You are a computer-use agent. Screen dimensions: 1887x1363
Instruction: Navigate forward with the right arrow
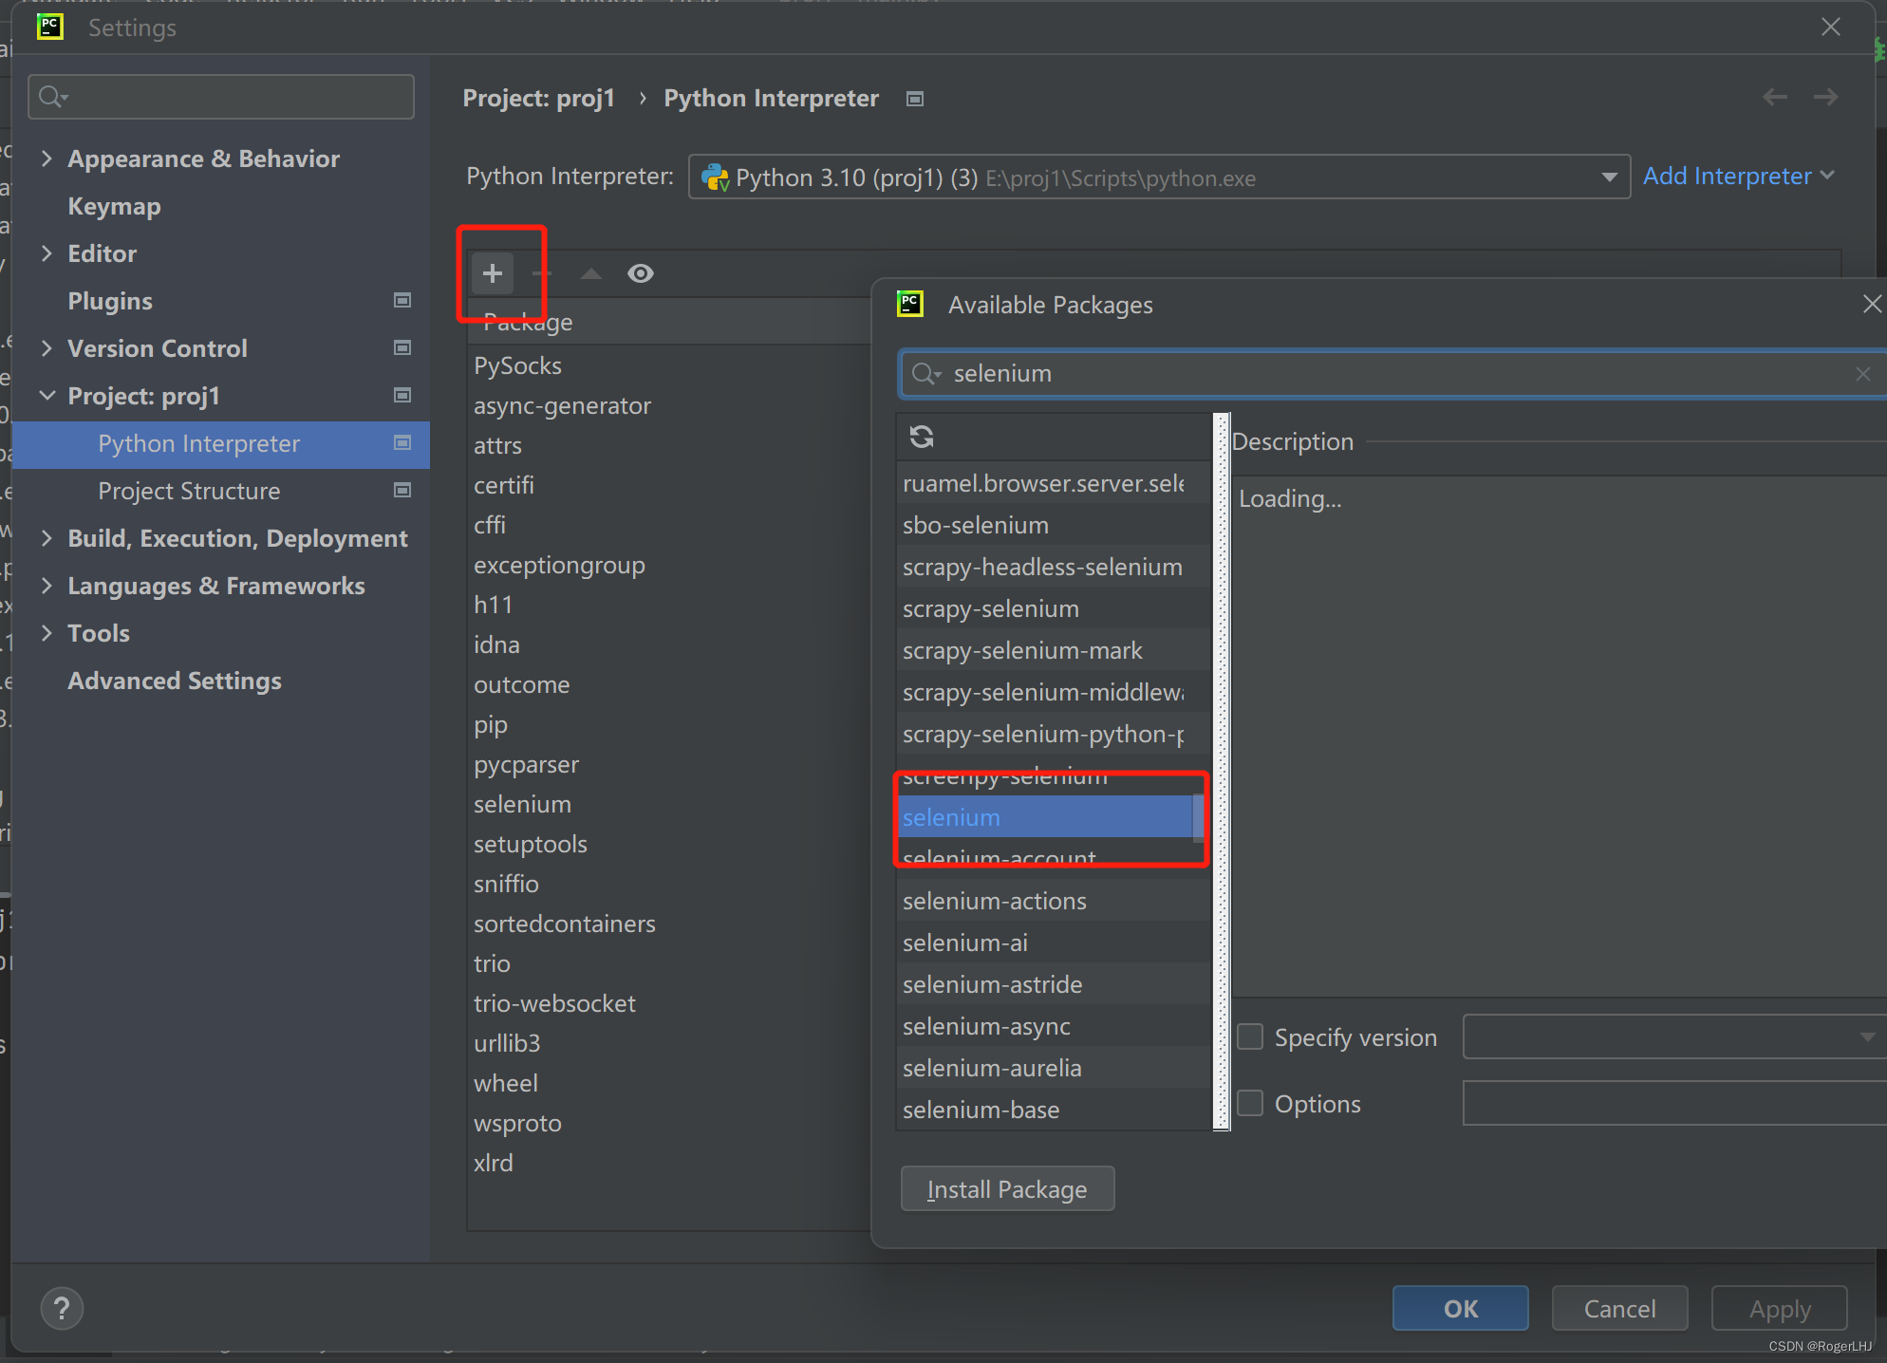point(1825,97)
